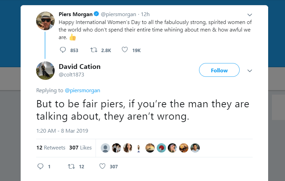Expand options chevron beside Follow button

click(x=250, y=71)
